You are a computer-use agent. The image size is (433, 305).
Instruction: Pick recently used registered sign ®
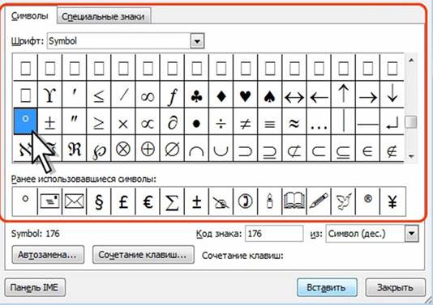click(x=367, y=201)
